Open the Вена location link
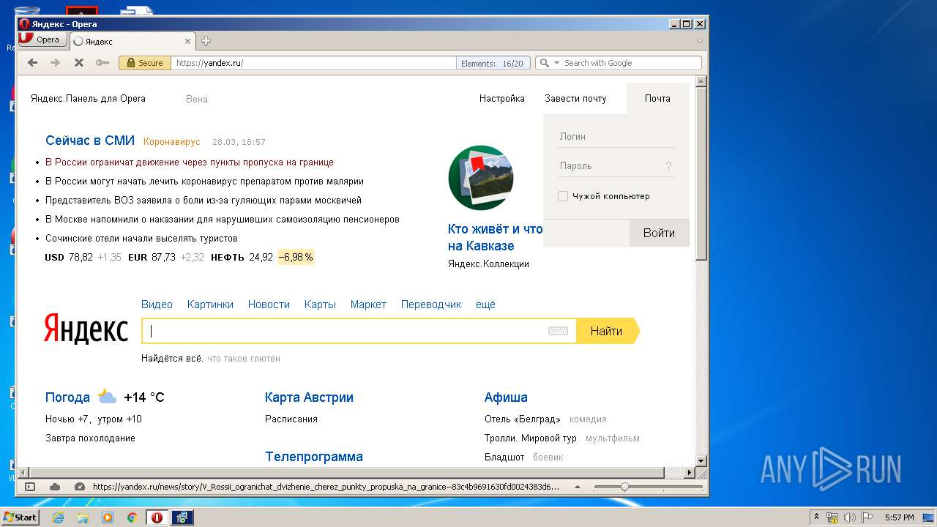 click(x=197, y=99)
